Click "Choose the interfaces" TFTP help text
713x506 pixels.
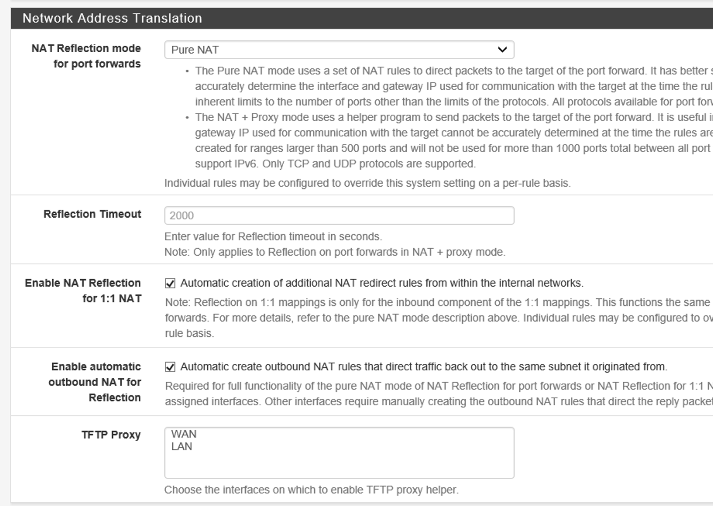pyautogui.click(x=311, y=490)
